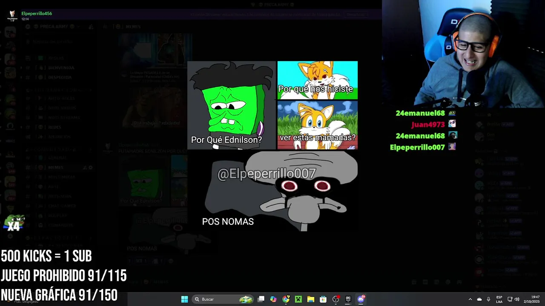
Task: Open the Windows Start menu
Action: tap(184, 299)
